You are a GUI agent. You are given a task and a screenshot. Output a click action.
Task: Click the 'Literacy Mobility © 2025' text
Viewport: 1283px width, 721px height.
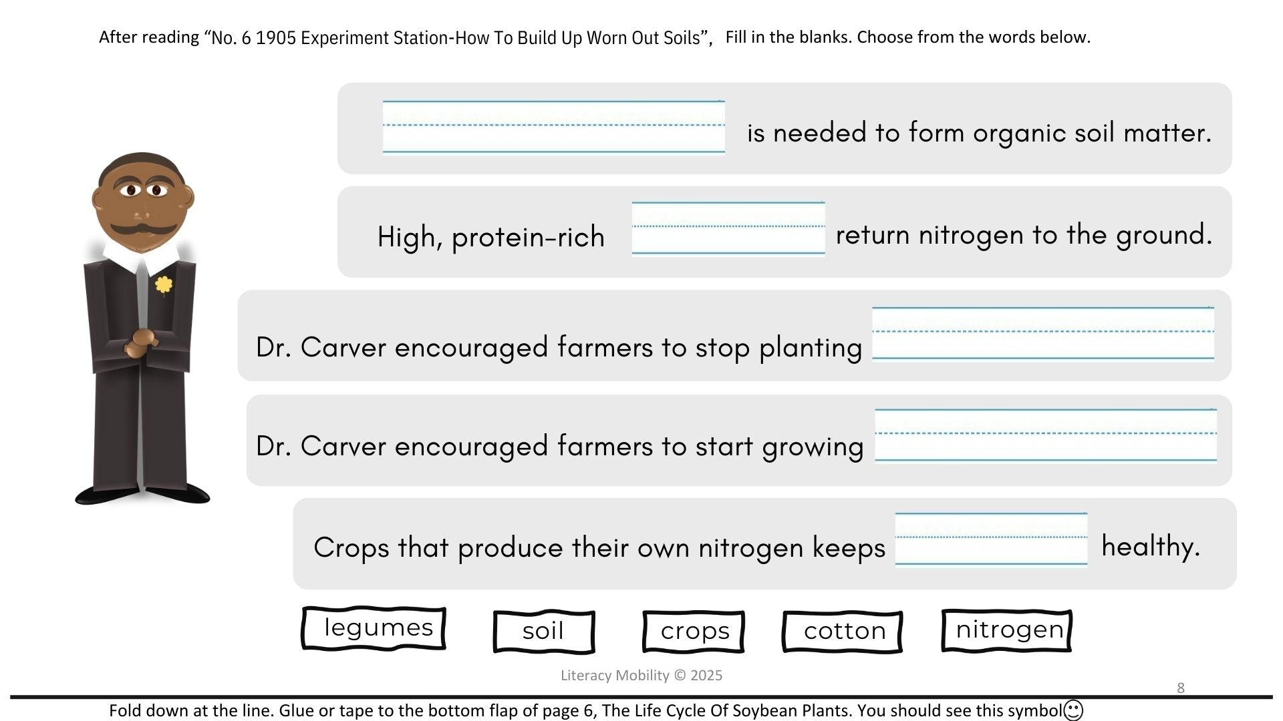point(641,676)
